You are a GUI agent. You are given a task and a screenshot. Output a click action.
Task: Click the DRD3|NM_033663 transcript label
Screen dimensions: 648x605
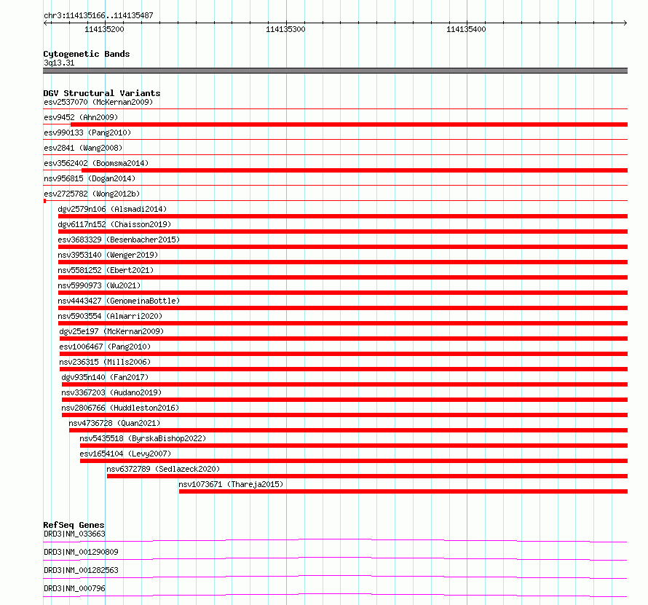[74, 534]
